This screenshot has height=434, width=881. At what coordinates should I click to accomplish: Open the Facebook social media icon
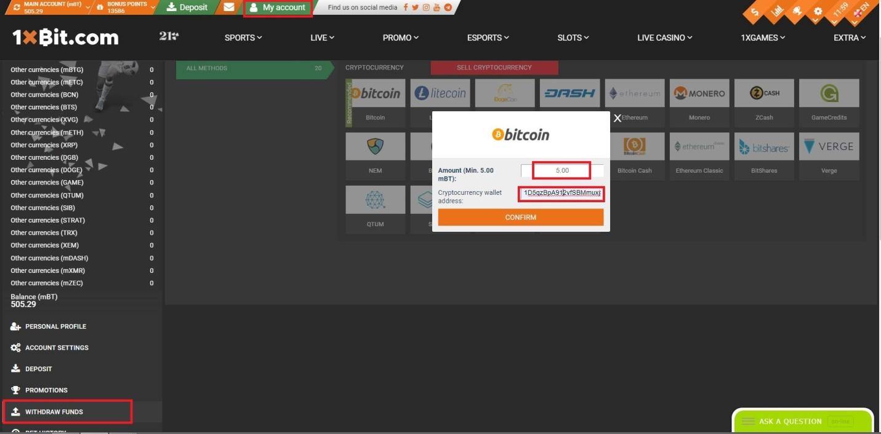pos(406,7)
